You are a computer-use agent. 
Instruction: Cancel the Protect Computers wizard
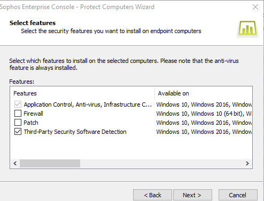click(x=238, y=195)
